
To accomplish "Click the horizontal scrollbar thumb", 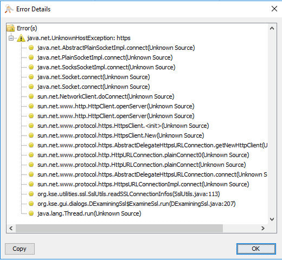I will 119,228.
